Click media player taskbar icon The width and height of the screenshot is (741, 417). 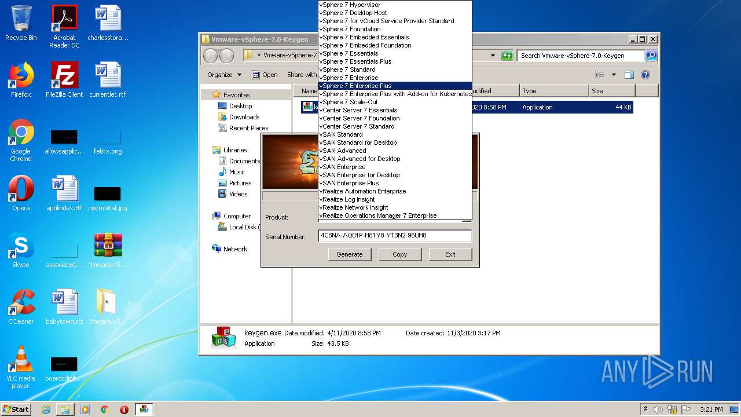click(85, 409)
